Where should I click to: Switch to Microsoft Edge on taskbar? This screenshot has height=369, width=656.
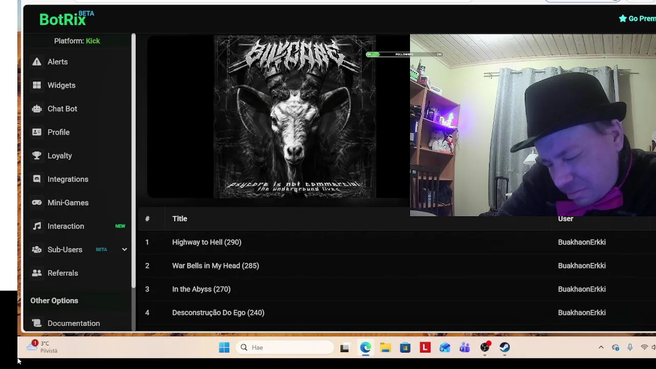(x=365, y=347)
